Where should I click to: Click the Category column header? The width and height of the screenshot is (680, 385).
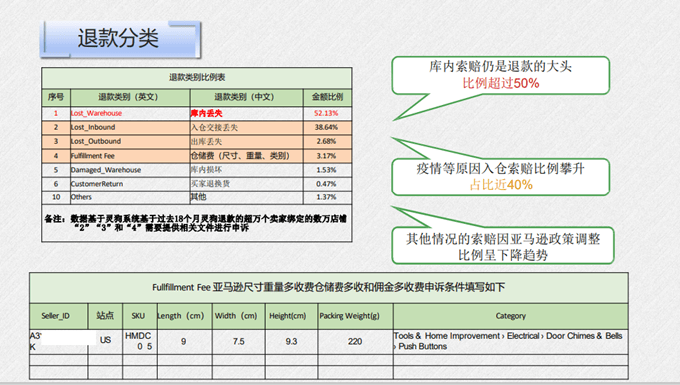click(x=511, y=316)
